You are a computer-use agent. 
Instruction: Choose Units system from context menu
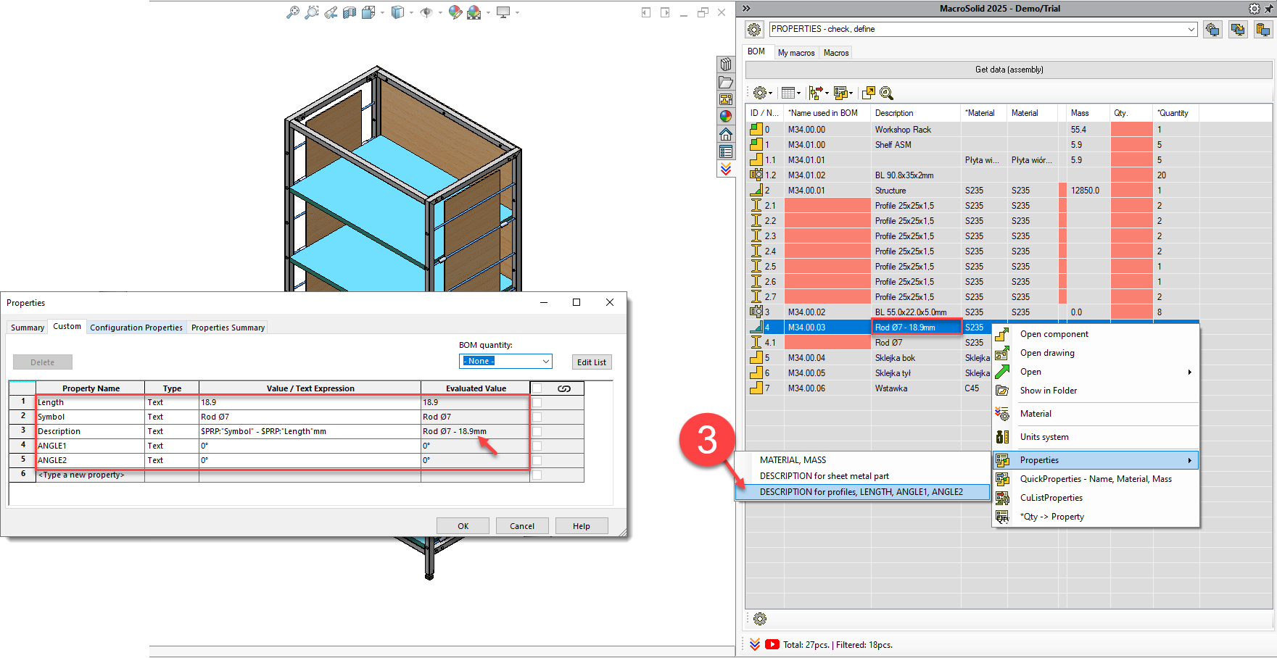(x=1096, y=437)
